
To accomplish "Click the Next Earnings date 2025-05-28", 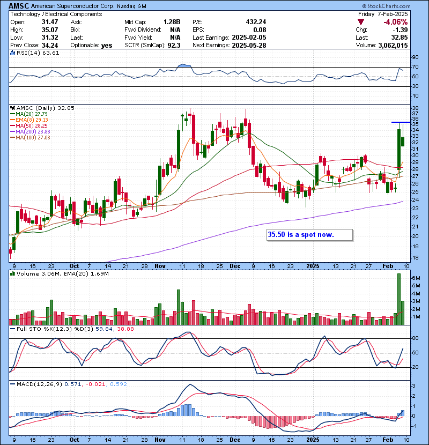I will (x=249, y=46).
